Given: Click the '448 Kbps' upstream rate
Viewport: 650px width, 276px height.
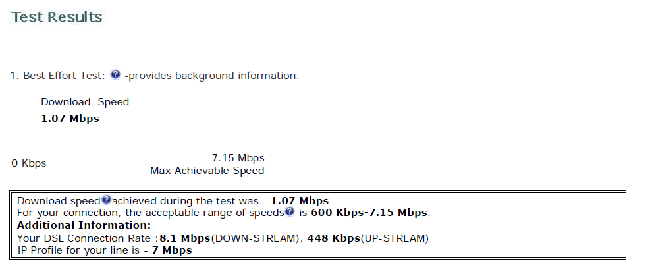Looking at the screenshot, I should point(334,238).
